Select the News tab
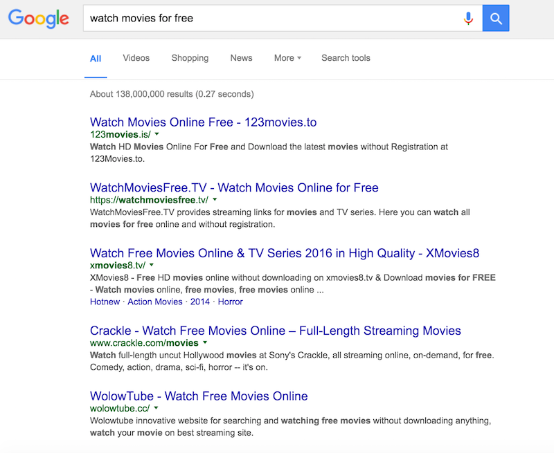The image size is (554, 453). click(241, 58)
